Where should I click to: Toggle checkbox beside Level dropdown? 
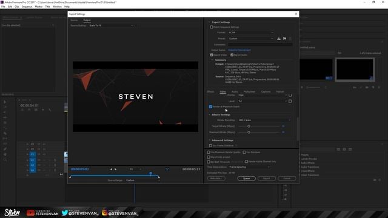coord(290,101)
